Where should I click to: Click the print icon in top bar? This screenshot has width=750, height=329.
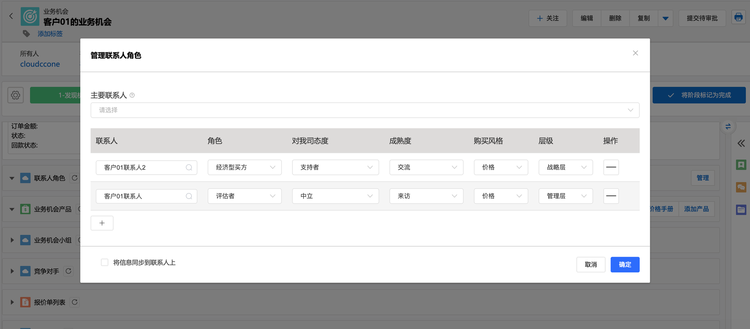(x=738, y=18)
